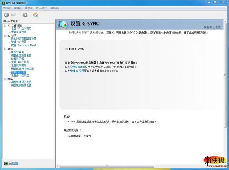Open the 编辑(E) menu
Screen dimensions: 229x170
(18, 8)
